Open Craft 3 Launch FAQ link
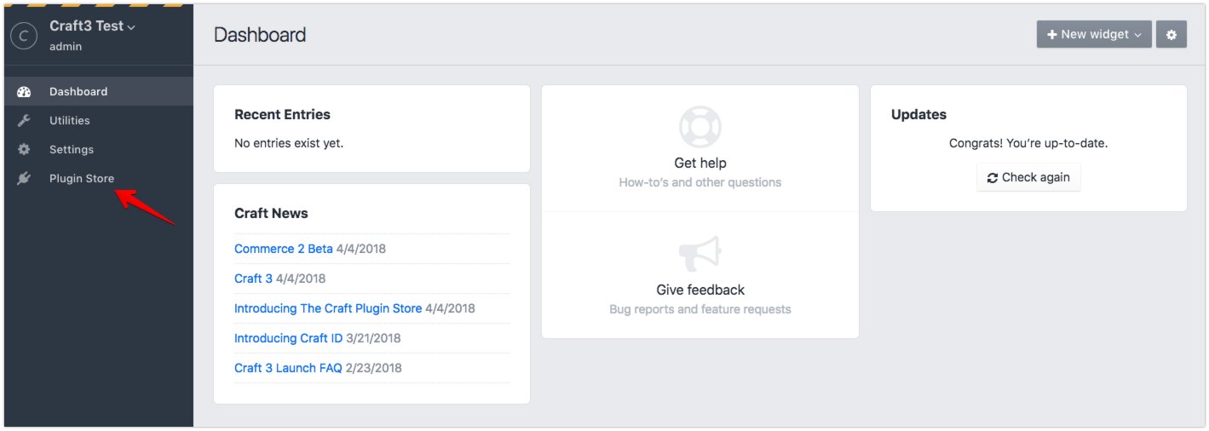Image resolution: width=1209 pixels, height=431 pixels. click(288, 368)
